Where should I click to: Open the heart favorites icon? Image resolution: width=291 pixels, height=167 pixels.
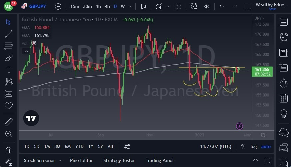[x=9, y=106]
